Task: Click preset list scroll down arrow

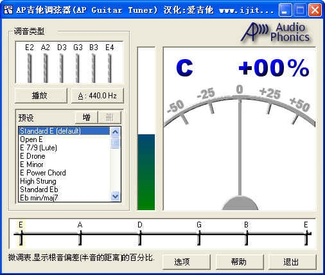Action: (x=116, y=196)
